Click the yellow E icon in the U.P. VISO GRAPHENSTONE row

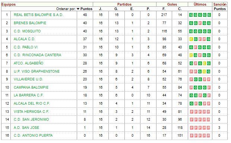(x=204, y=71)
